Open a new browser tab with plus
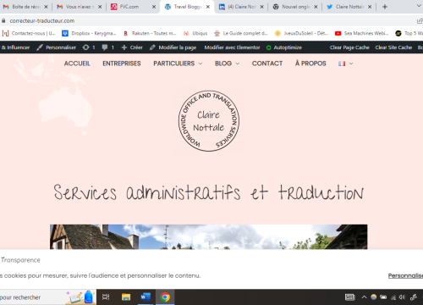 (385, 7)
